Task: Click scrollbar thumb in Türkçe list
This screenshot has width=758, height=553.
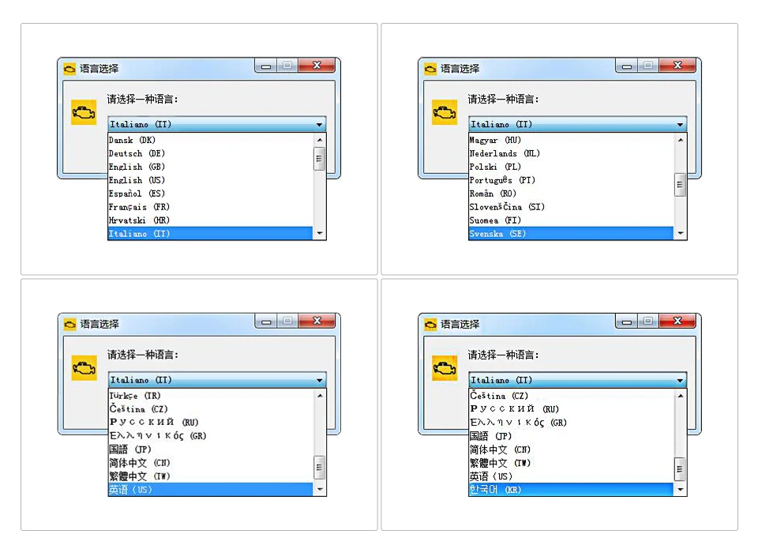Action: tap(319, 467)
